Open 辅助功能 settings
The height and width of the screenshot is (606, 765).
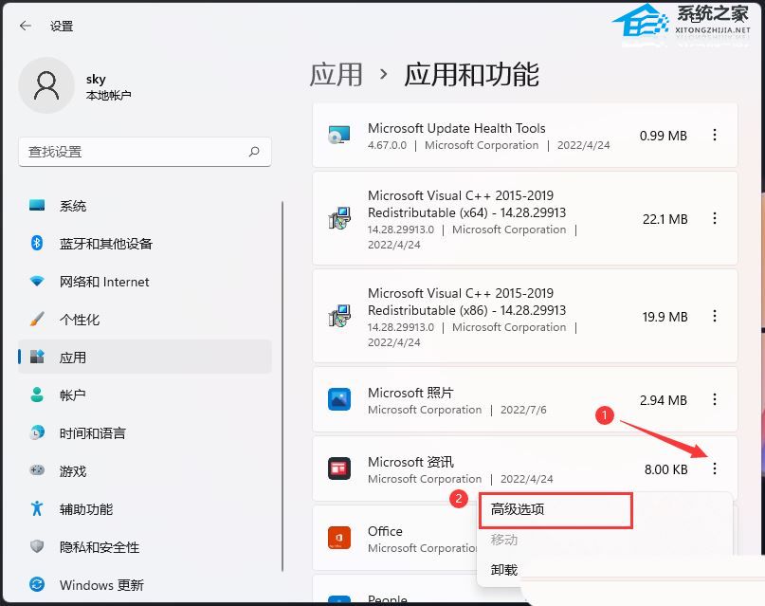coord(145,508)
